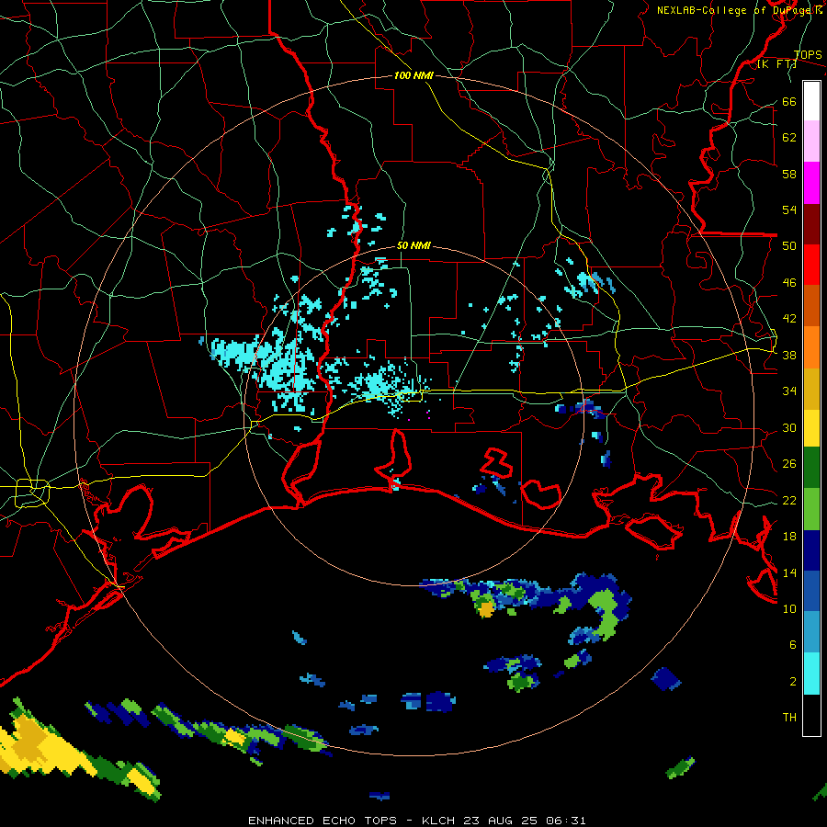Viewport: 827px width, 827px height.
Task: Click the black TH threshold legend band
Action: click(811, 715)
